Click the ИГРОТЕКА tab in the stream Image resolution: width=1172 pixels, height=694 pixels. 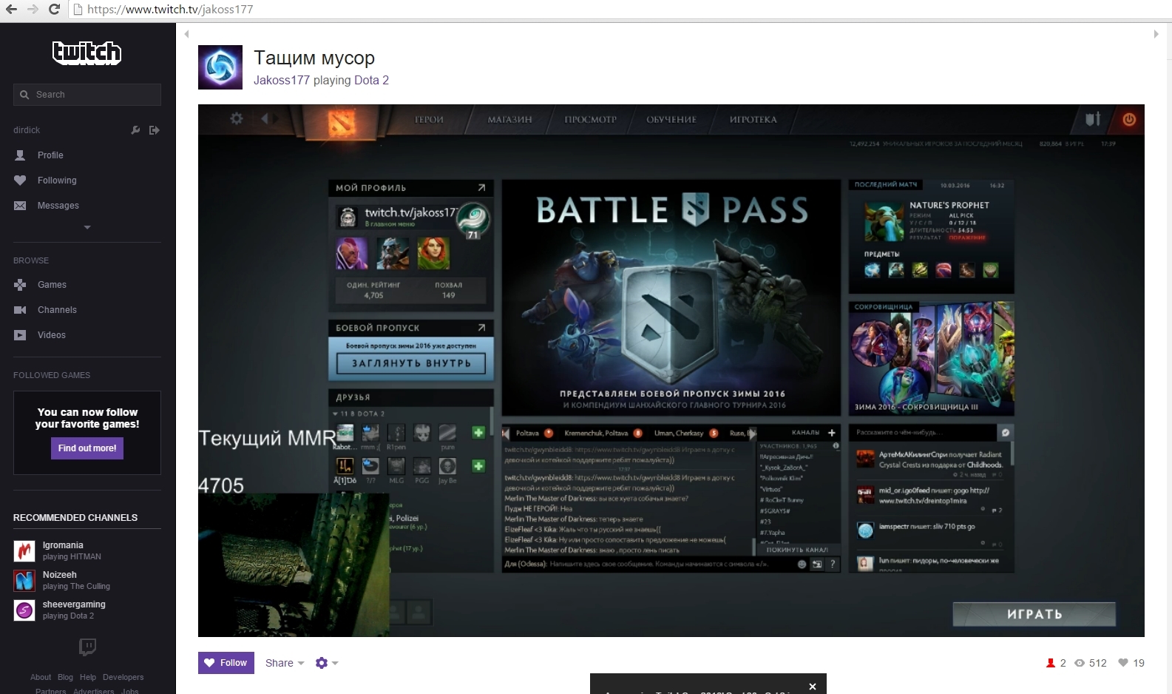tap(753, 119)
